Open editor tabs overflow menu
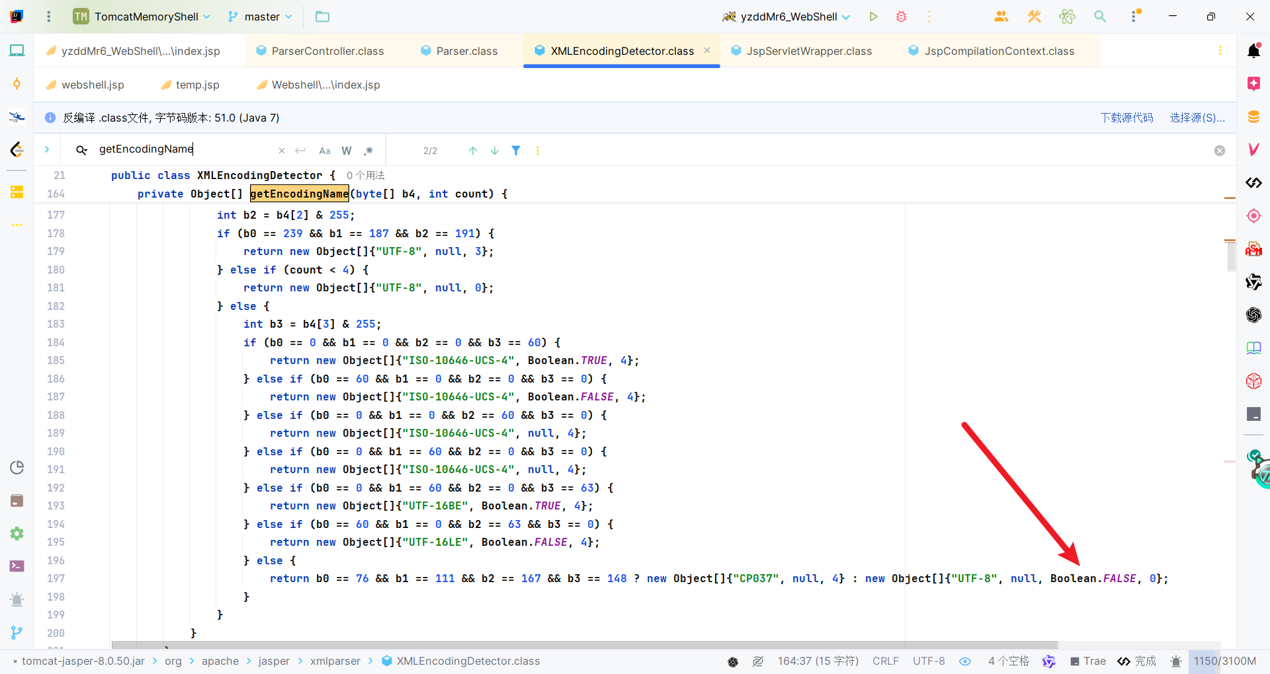1270x674 pixels. point(1220,50)
